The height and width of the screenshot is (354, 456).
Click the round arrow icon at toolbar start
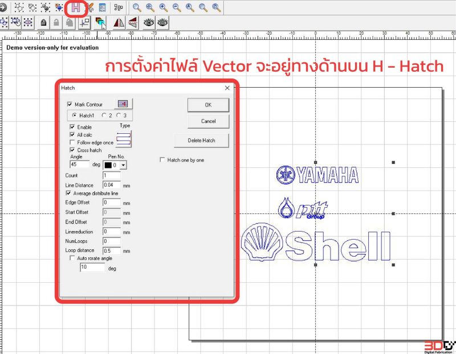[3, 7]
